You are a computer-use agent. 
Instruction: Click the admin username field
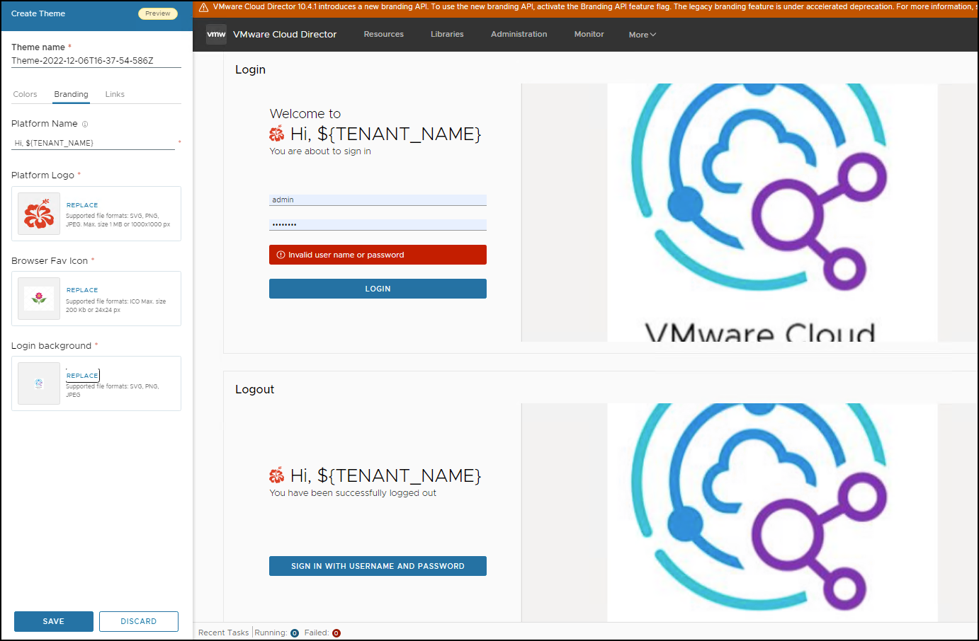tap(378, 200)
